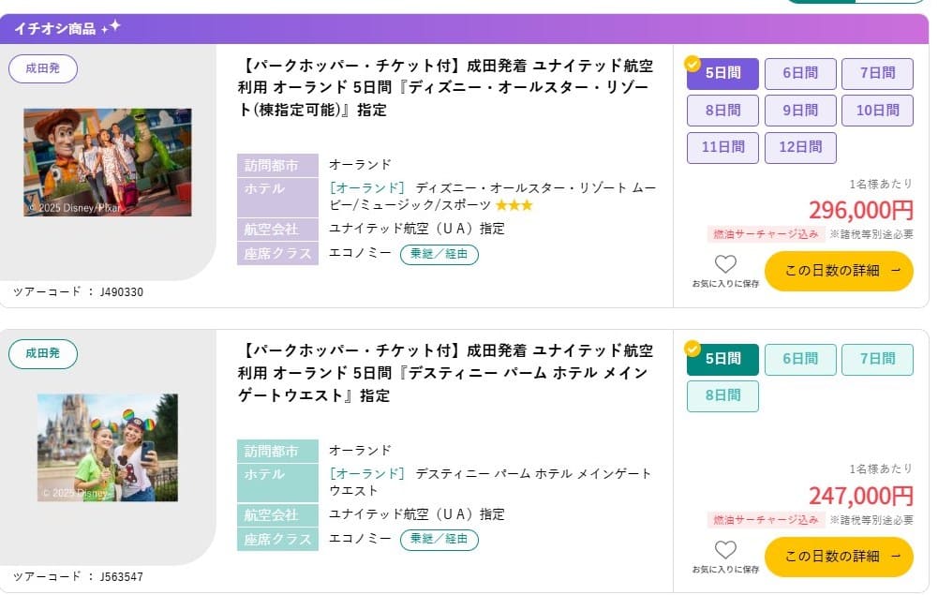Pick 10日間 duration for the first tour
Viewport: 938px width, 595px height.
[877, 110]
